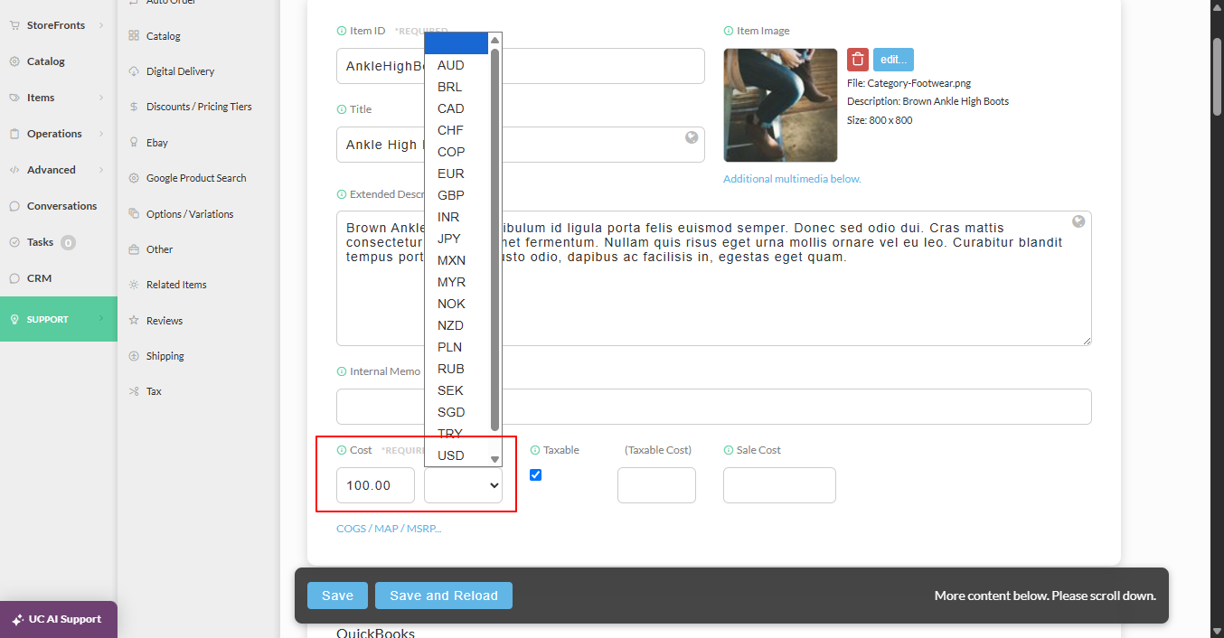Image resolution: width=1224 pixels, height=638 pixels.
Task: Click the Save and Reload button
Action: (444, 596)
